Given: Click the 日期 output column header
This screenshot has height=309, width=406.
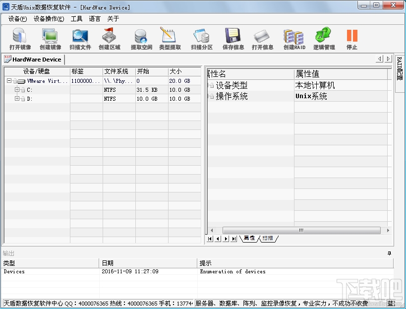Looking at the screenshot, I should (x=148, y=263).
